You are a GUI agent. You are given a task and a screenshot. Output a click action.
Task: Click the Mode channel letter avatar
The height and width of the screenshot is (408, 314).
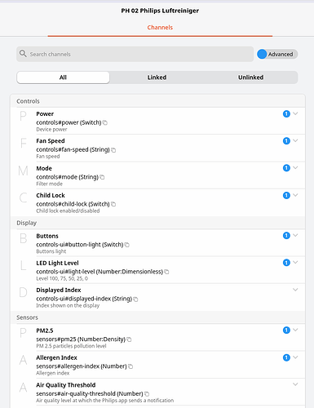pyautogui.click(x=23, y=171)
